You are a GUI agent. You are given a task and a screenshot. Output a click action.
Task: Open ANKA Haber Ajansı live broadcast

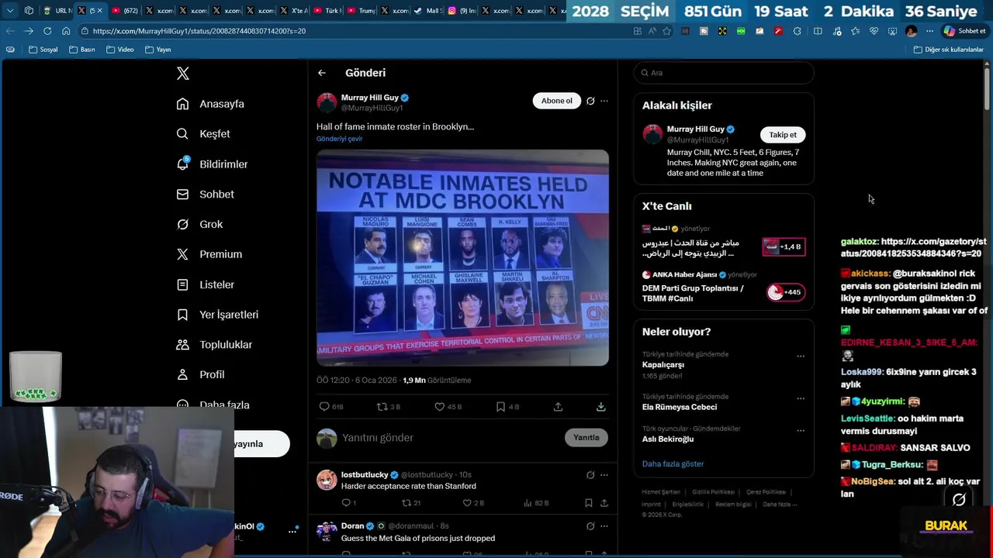[x=724, y=287]
